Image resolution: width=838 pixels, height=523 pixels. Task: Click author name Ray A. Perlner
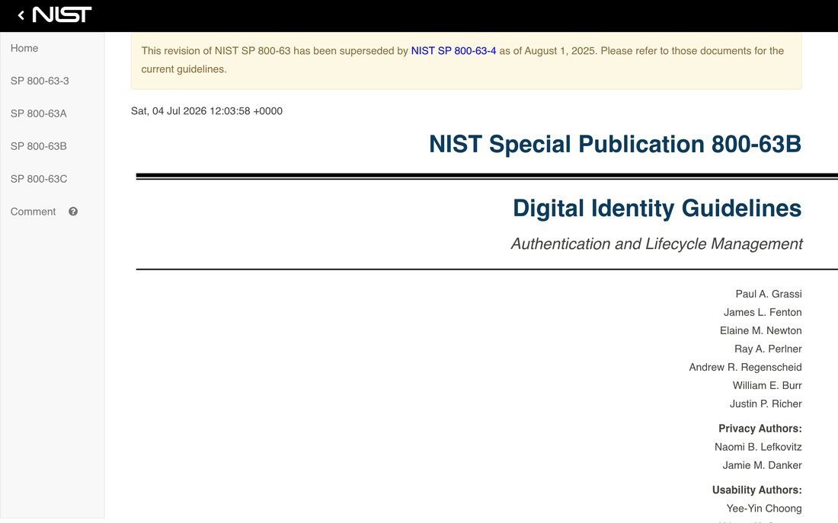click(768, 349)
